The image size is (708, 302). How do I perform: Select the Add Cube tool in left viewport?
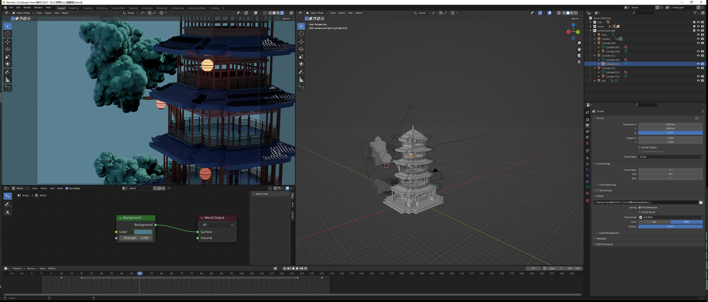(8, 88)
